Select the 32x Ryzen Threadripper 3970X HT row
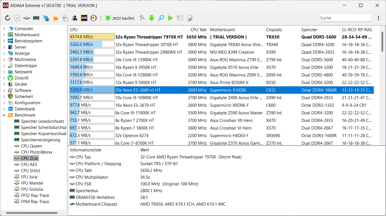Screen dimensions: 386x216 click(x=222, y=44)
